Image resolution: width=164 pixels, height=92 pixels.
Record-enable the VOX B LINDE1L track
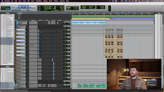point(17,31)
